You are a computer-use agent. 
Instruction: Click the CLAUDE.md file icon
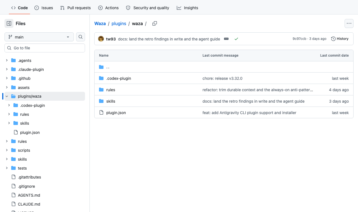[13, 204]
